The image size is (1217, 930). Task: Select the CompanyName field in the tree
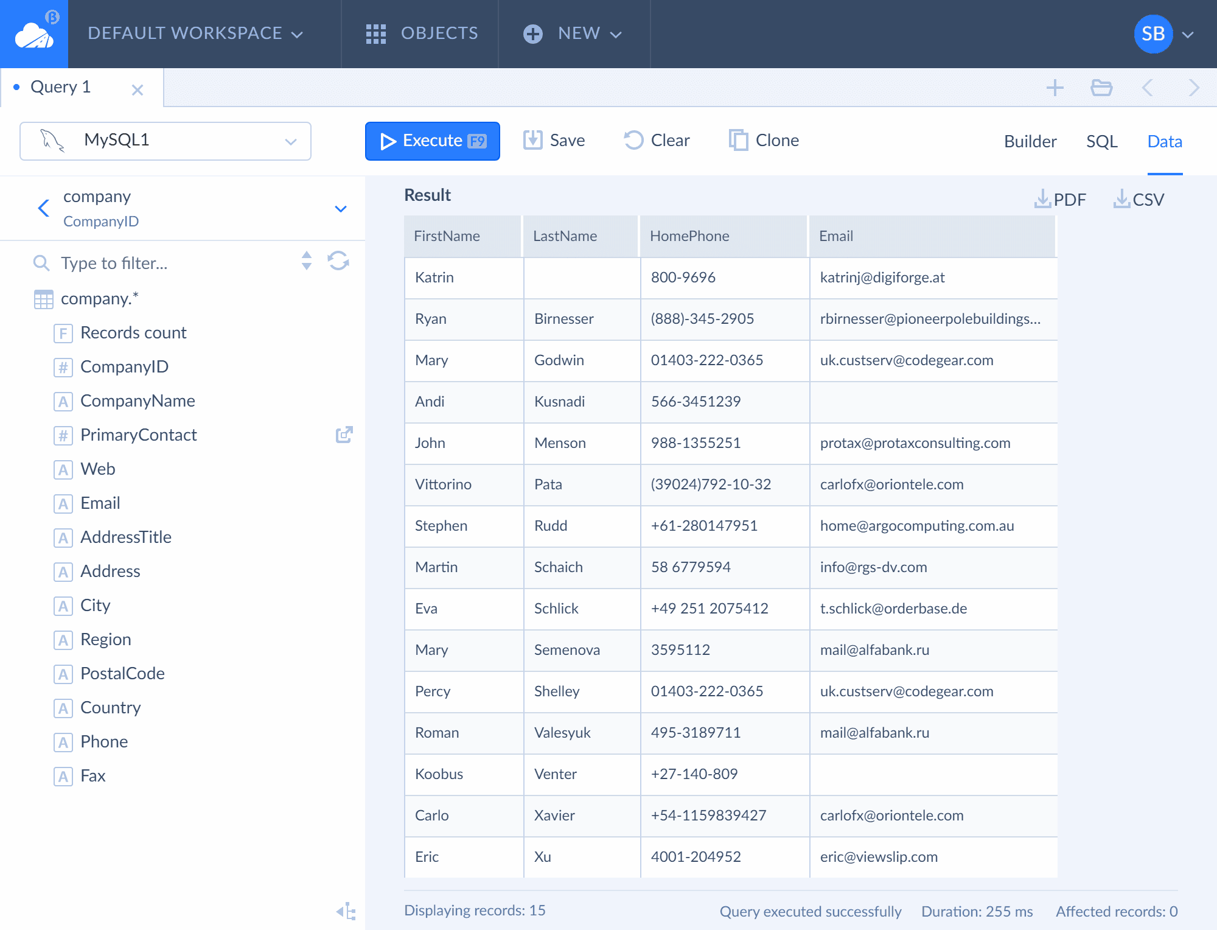[x=138, y=401]
